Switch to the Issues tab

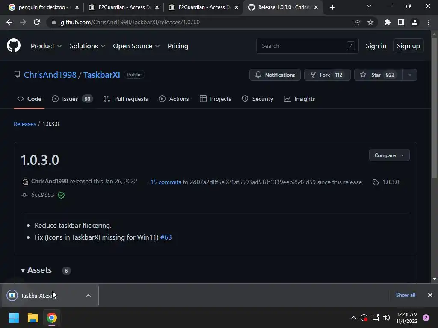(72, 99)
